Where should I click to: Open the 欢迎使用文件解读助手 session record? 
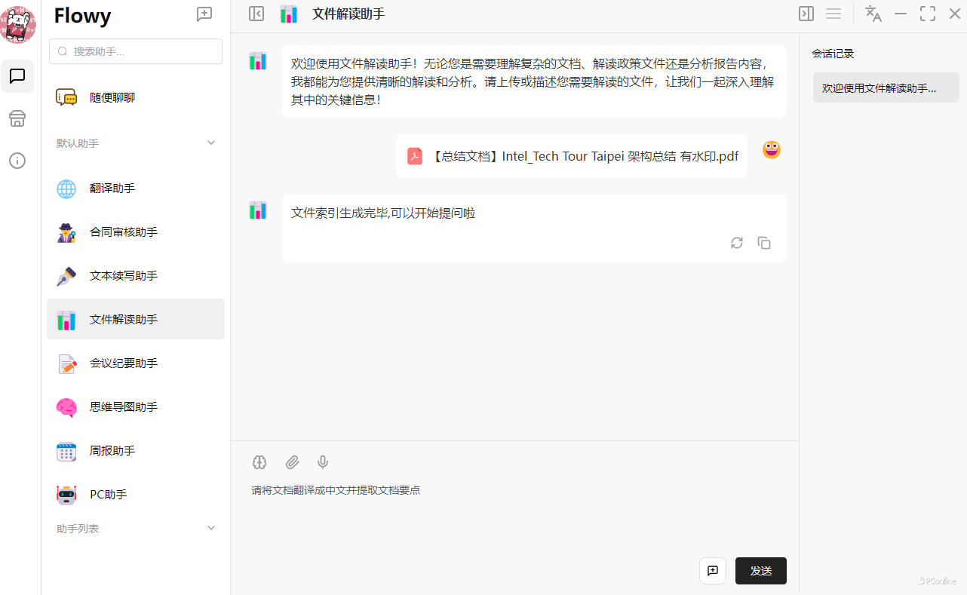tap(879, 88)
